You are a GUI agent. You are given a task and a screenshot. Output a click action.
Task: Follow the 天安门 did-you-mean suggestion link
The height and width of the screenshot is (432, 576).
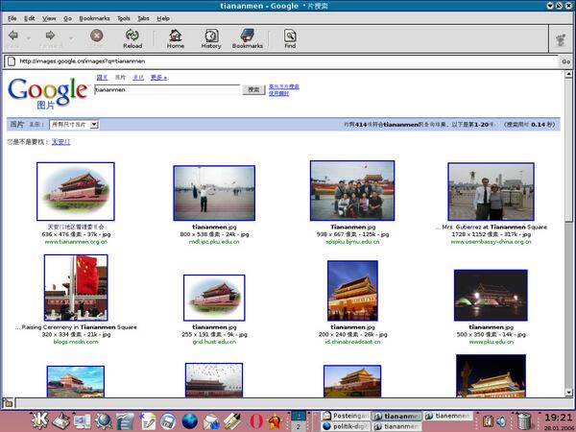click(60, 142)
